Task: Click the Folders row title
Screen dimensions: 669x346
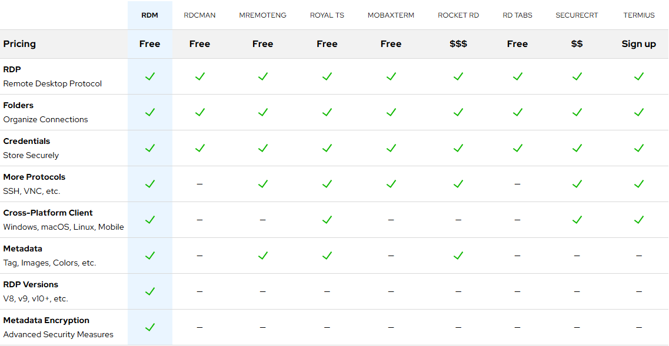Action: (18, 105)
